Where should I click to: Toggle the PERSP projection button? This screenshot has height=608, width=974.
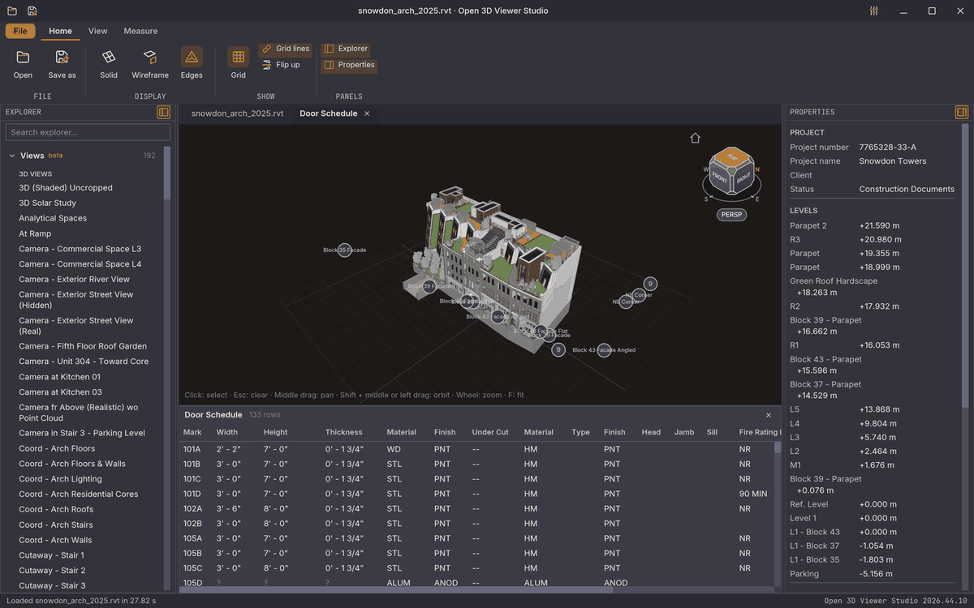(731, 215)
